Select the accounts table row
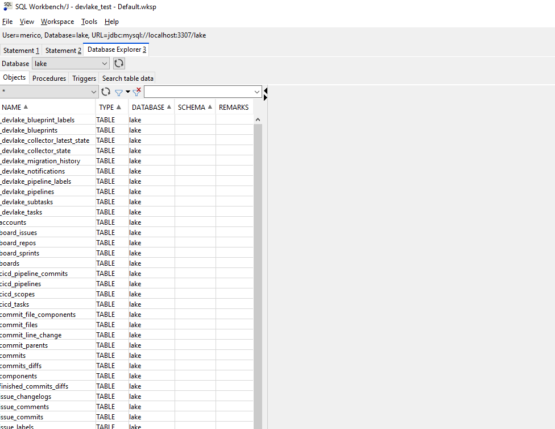555x429 pixels. [x=126, y=222]
